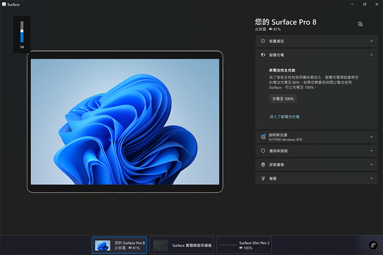Click the Surface app icon in title bar

(4, 4)
